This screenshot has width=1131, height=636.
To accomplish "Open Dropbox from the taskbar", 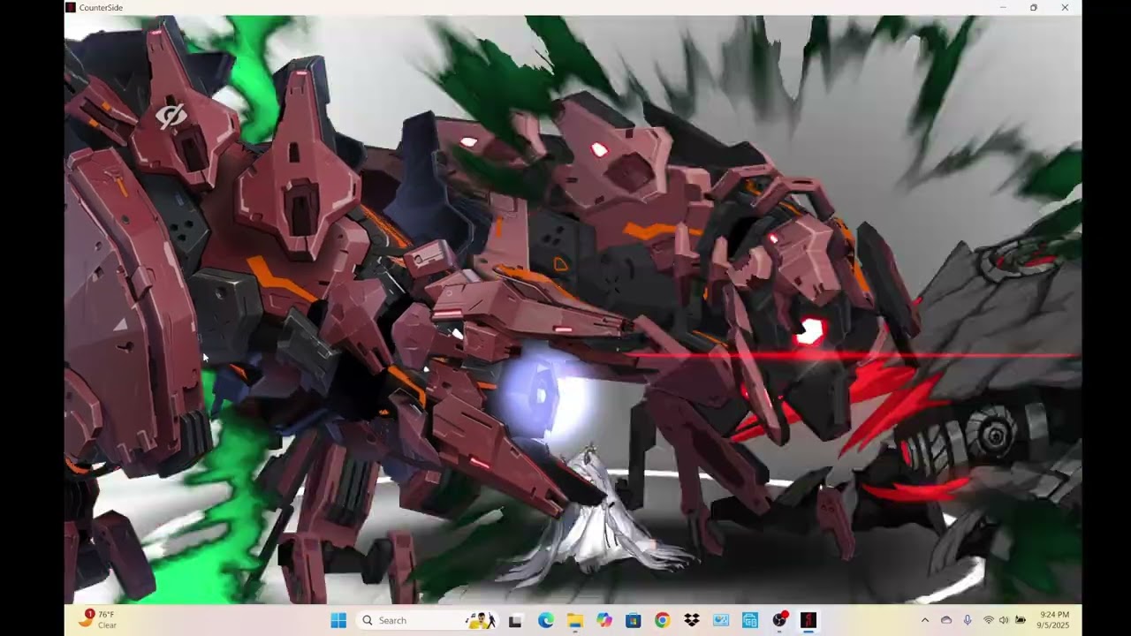I will [691, 620].
